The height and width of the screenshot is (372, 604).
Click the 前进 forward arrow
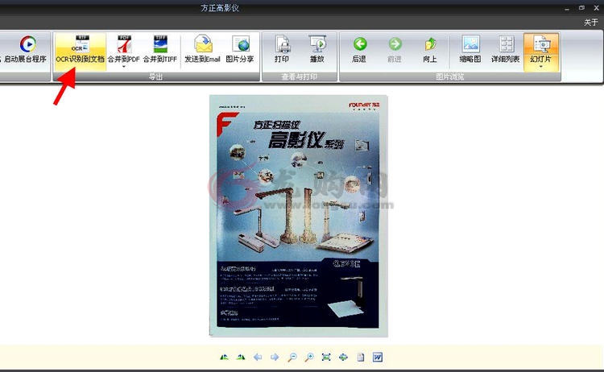(395, 49)
